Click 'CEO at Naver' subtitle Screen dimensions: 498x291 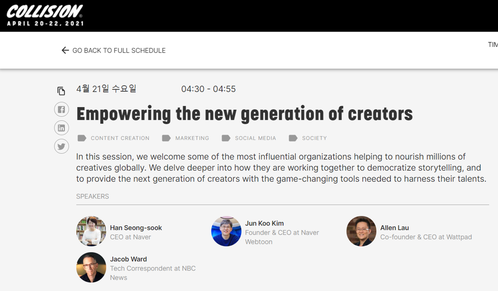click(x=130, y=237)
